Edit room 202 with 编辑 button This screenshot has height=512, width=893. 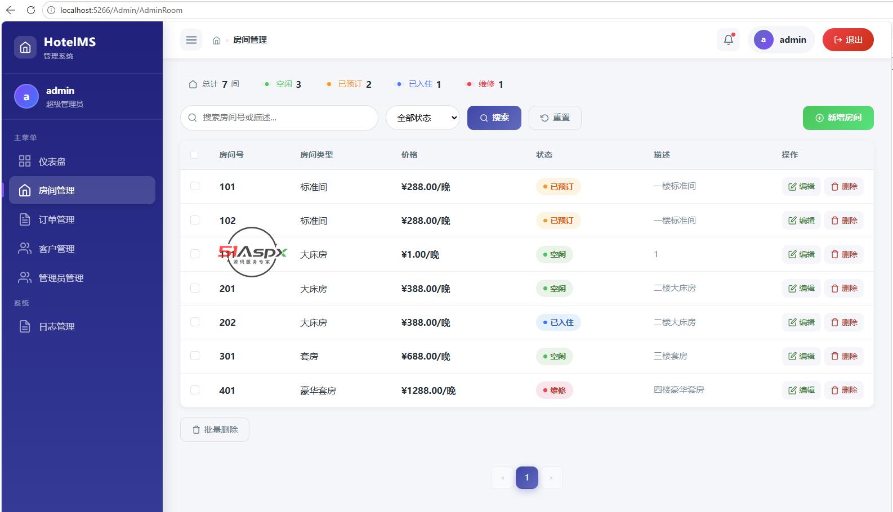[x=801, y=322]
